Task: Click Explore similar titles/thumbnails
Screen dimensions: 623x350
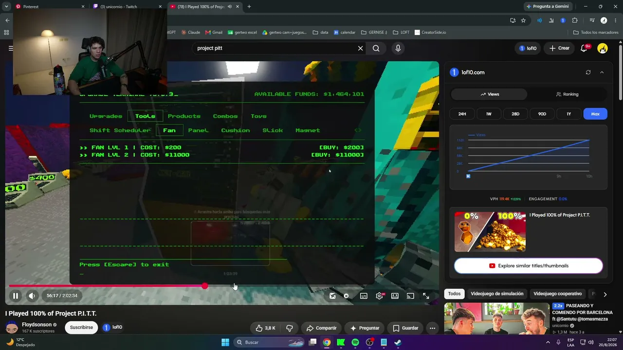Action: (529, 266)
